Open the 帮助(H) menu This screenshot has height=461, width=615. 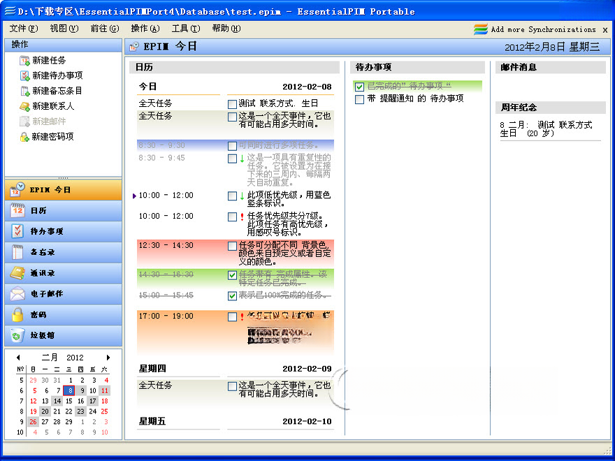(x=226, y=29)
